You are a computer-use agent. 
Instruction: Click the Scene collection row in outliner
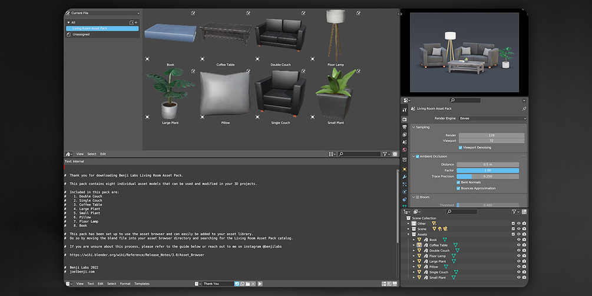(422, 229)
